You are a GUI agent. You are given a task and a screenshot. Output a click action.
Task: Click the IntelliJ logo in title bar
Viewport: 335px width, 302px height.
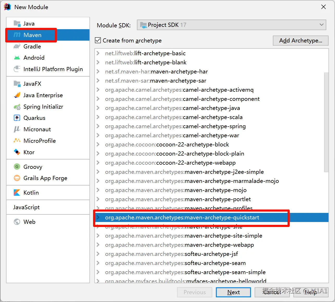[8, 7]
